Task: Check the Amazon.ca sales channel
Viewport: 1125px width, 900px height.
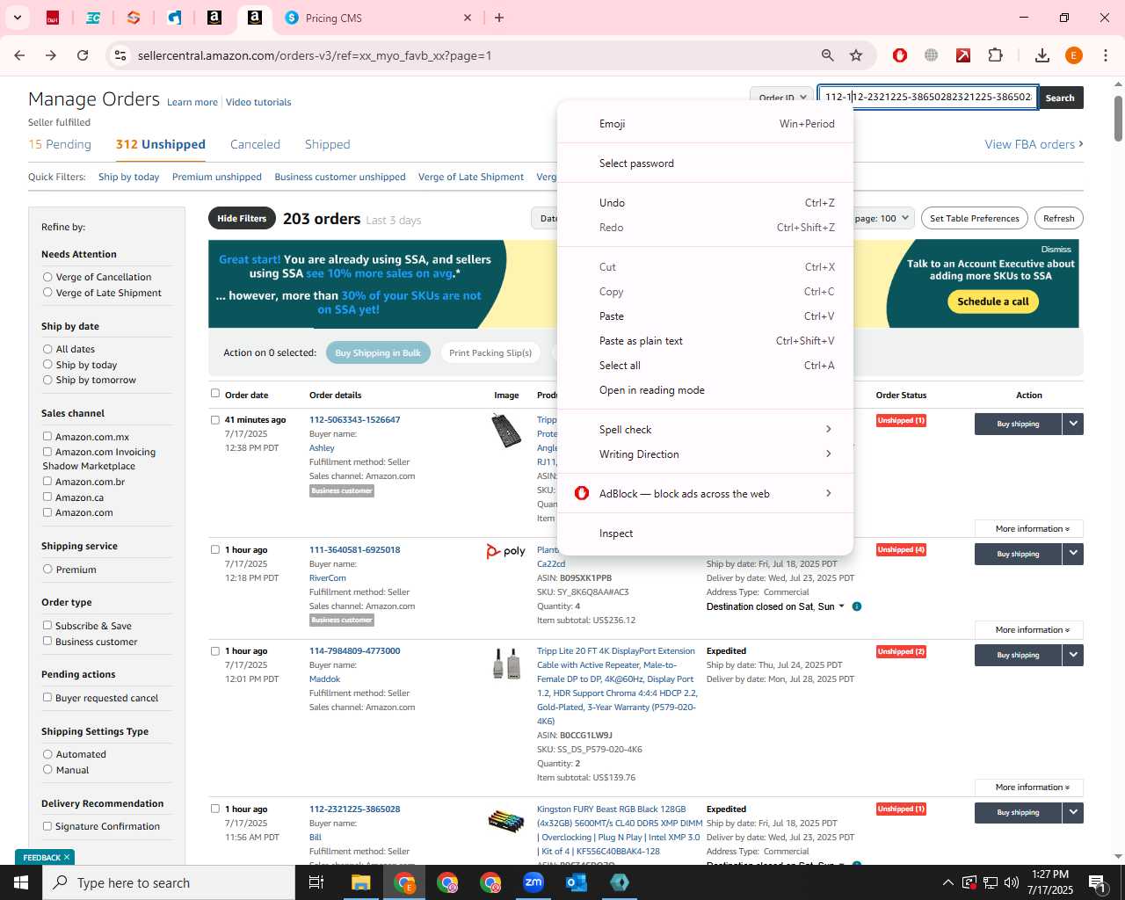Action: (x=47, y=497)
